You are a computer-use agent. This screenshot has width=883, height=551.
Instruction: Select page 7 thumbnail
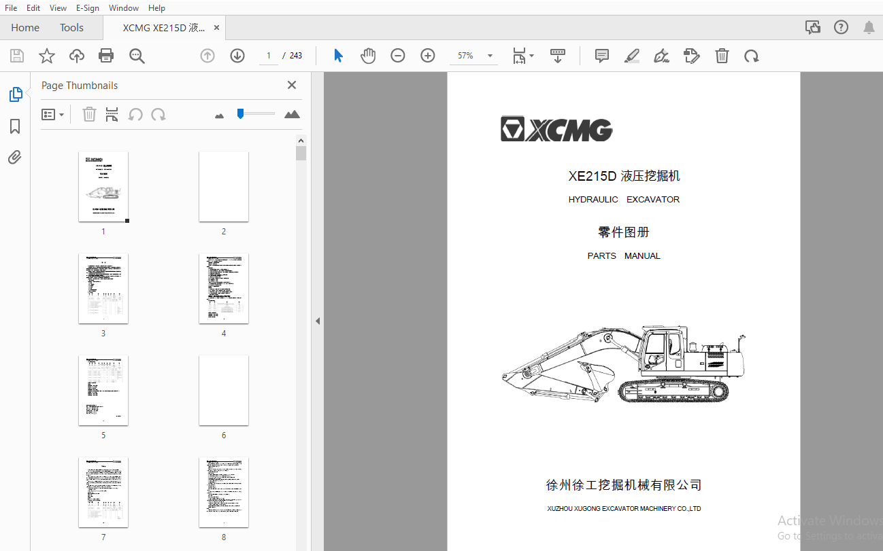(x=103, y=493)
